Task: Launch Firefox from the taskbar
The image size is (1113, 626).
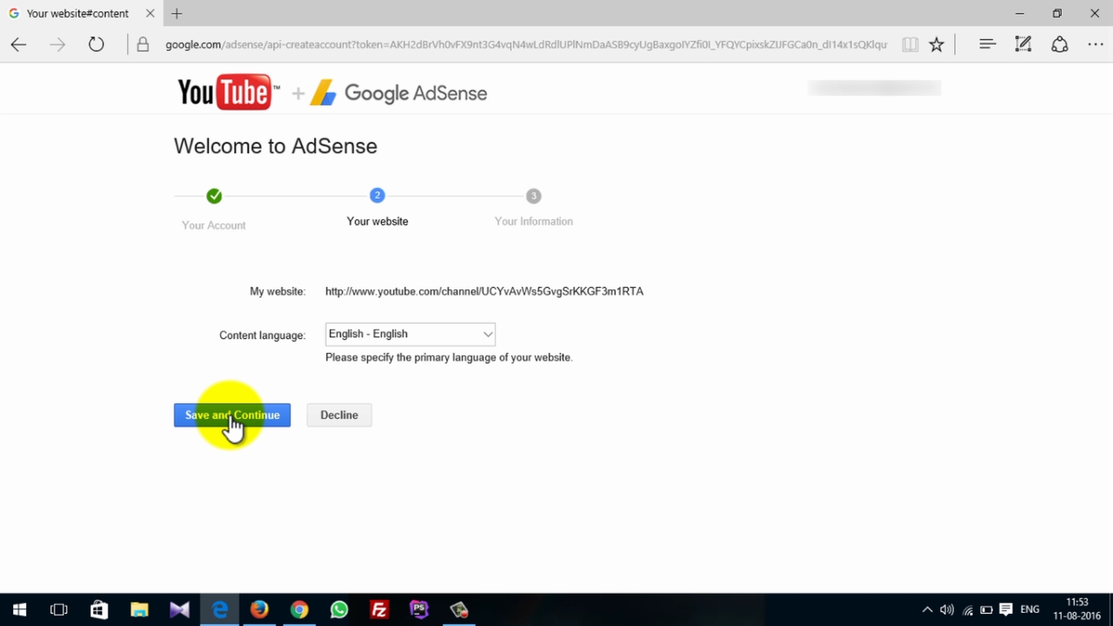Action: tap(259, 610)
